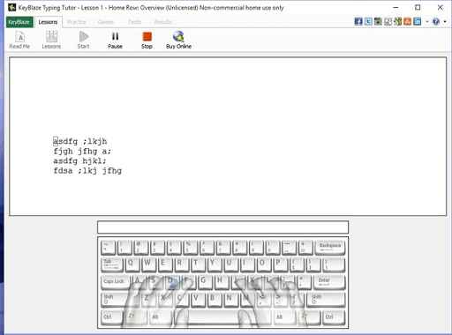Click the right Ctrl key
The width and height of the screenshot is (452, 335).
point(334,316)
